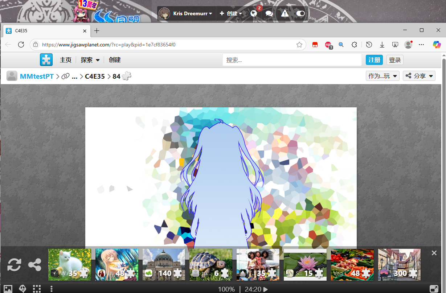Open the vegetables 48-piece puzzle

[x=352, y=265]
